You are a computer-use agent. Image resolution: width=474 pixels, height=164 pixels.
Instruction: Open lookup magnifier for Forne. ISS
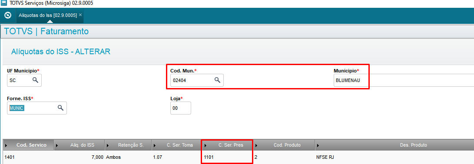pyautogui.click(x=60, y=108)
